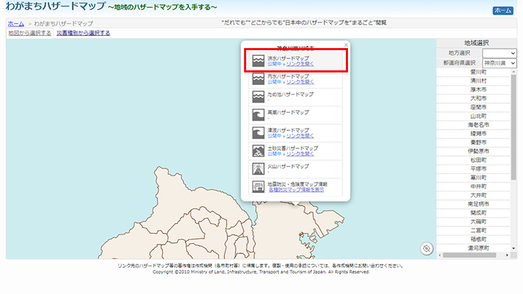
Task: Switch to 地図から選択する tab
Action: click(x=29, y=33)
